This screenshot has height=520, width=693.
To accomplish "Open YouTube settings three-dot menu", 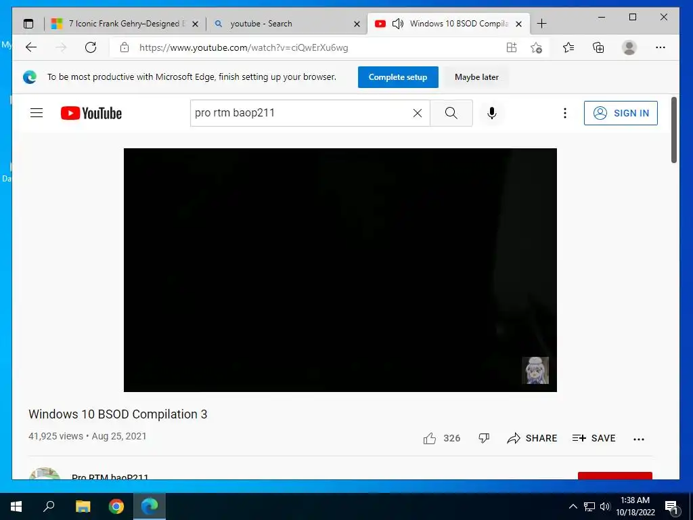I will tap(565, 113).
